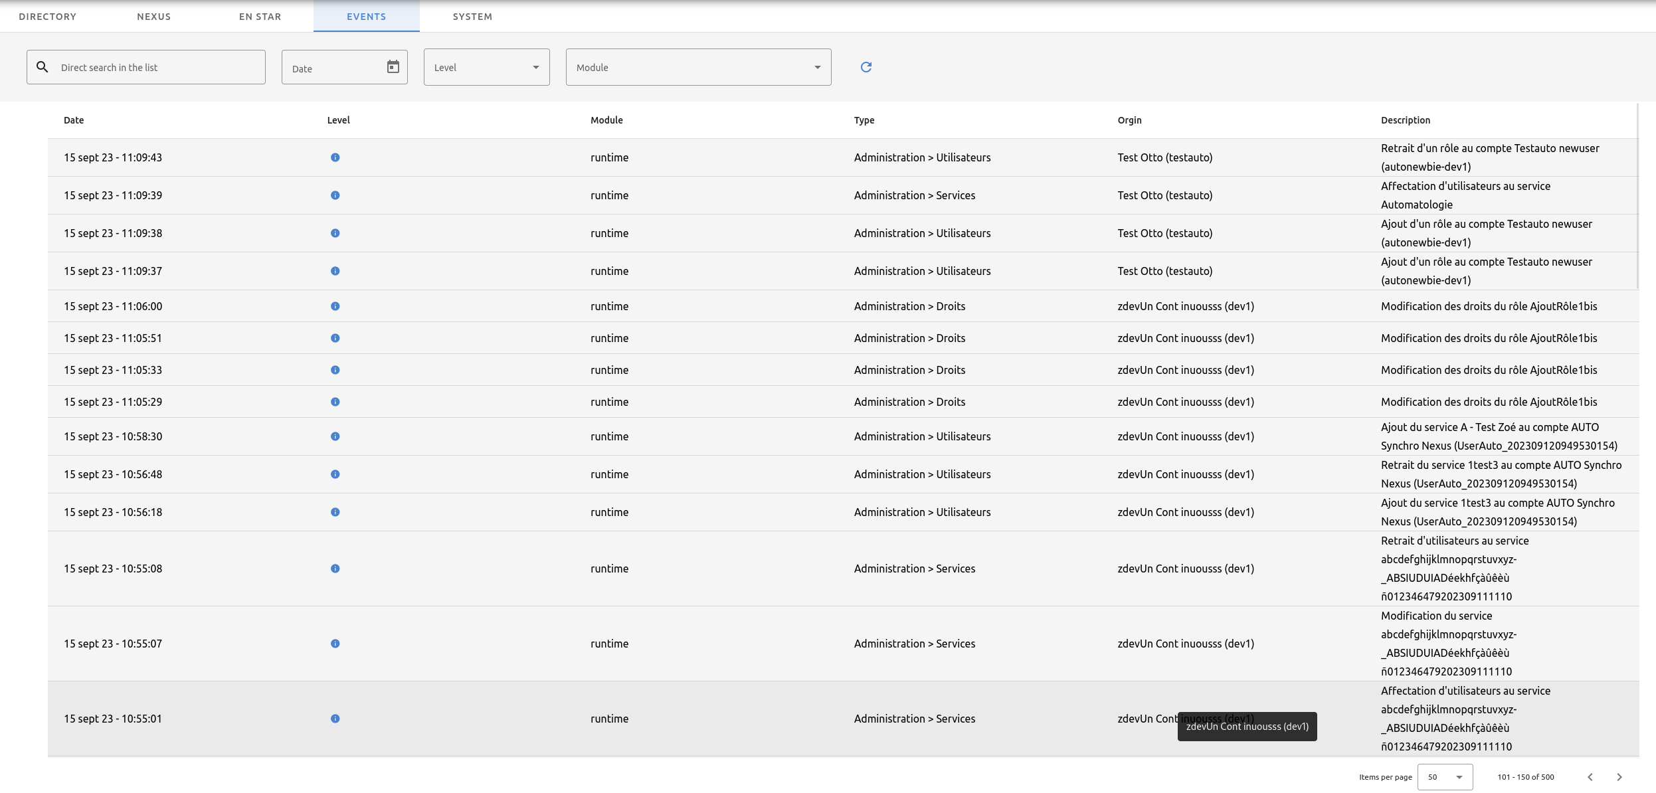Click 'runtime' module cell in 10:58:30 row
This screenshot has width=1656, height=793.
pos(610,436)
